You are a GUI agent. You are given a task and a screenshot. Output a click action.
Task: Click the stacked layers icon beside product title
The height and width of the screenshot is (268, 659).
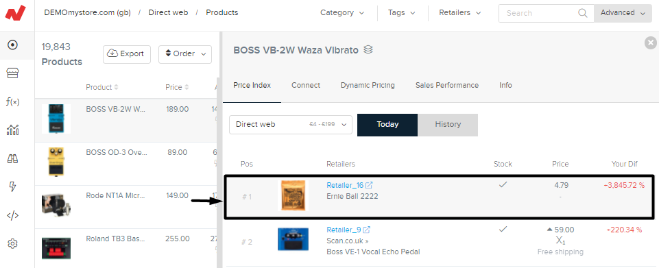tap(368, 50)
